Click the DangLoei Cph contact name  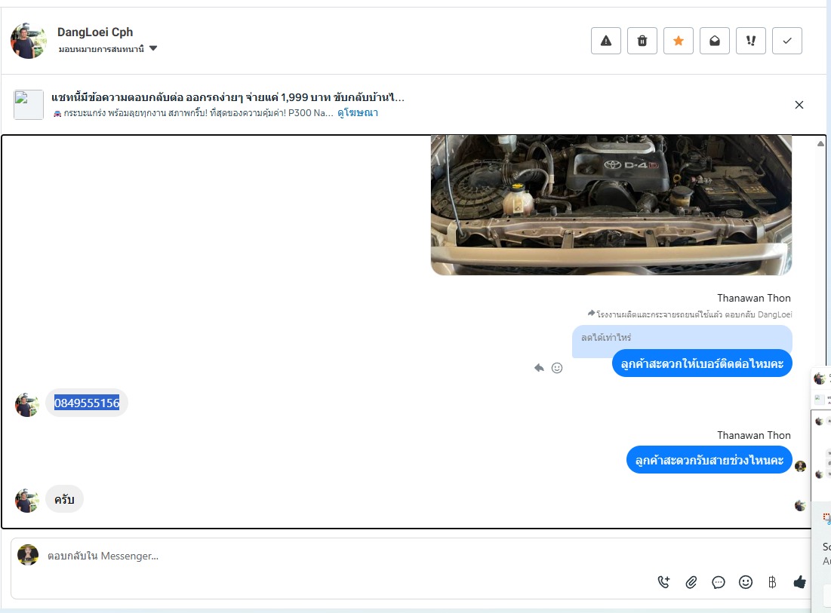[x=95, y=32]
